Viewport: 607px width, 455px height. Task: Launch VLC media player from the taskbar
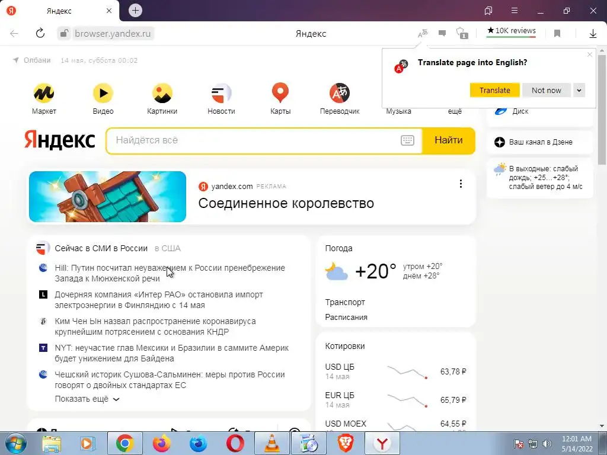tap(271, 443)
